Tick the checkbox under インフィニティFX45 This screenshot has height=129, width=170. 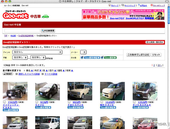tap(4, 102)
